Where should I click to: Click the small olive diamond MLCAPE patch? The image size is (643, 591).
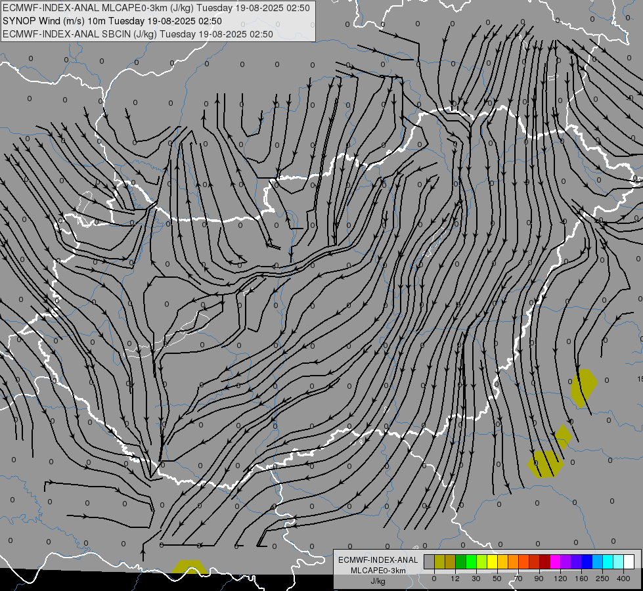pos(564,437)
